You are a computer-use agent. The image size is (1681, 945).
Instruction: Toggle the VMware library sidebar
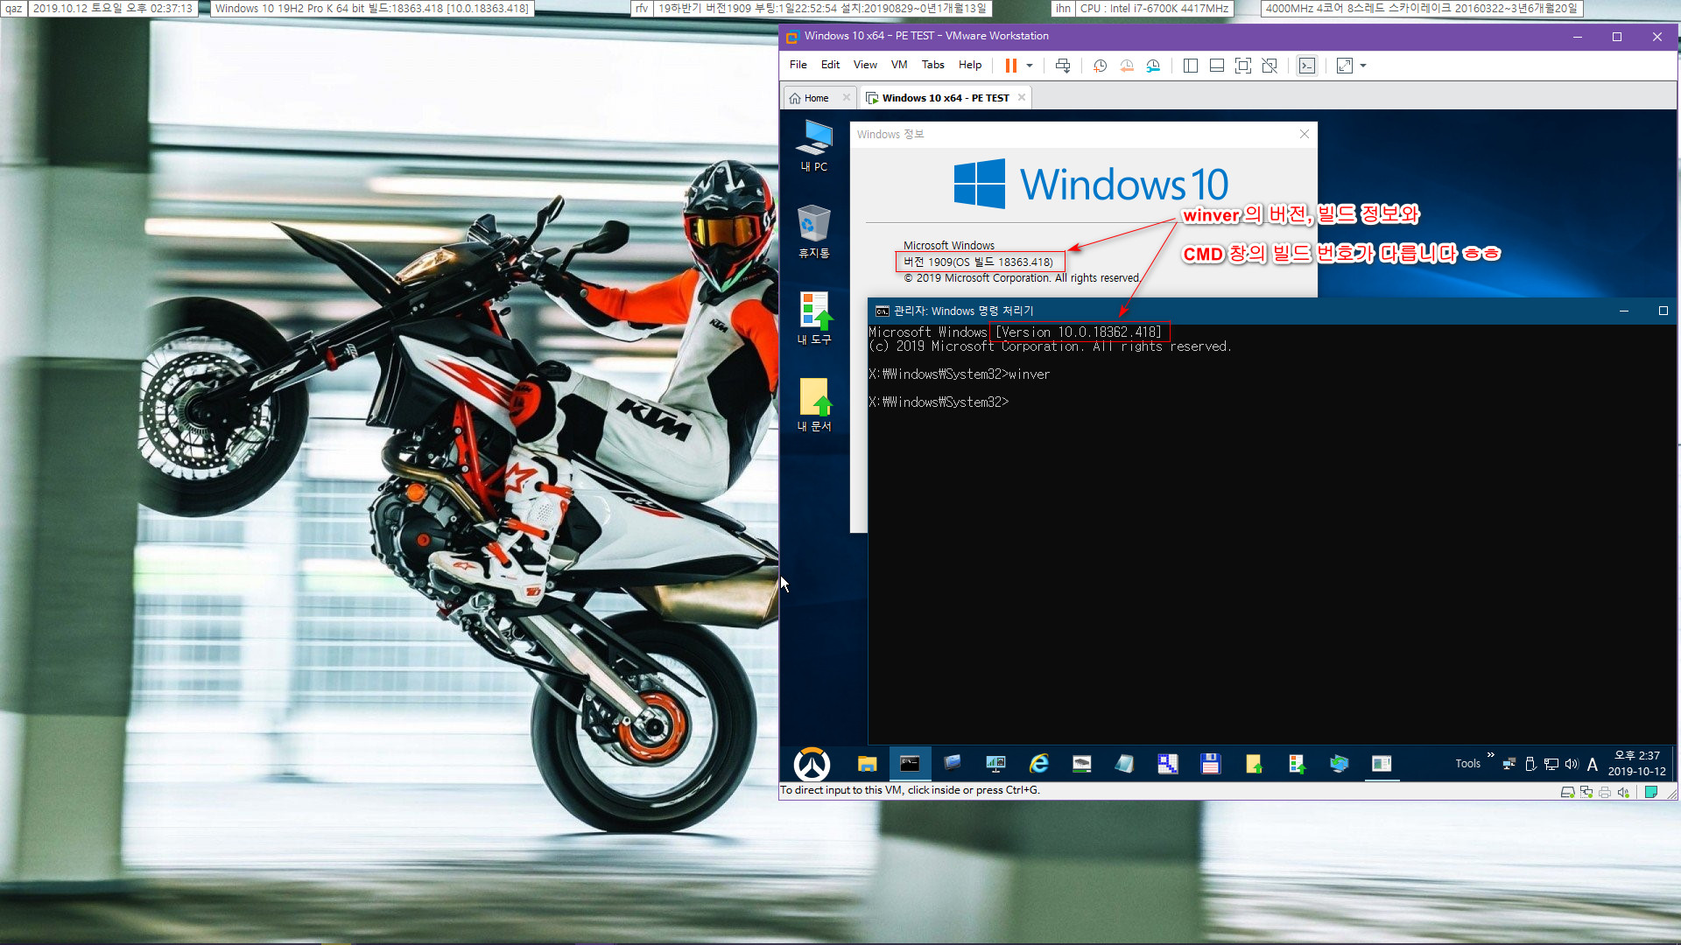click(1191, 66)
